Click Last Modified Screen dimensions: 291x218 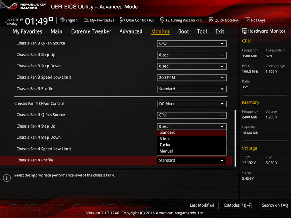pyautogui.click(x=202, y=205)
